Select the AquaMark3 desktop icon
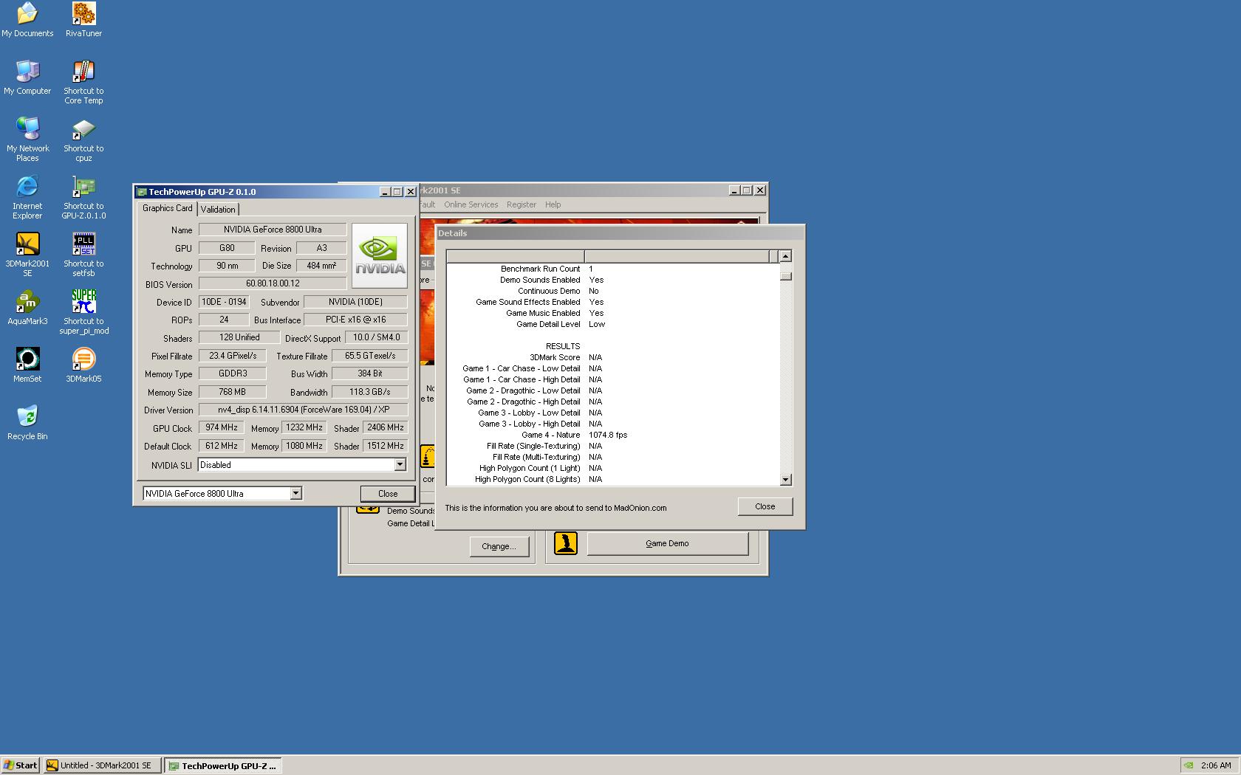The width and height of the screenshot is (1241, 775). pyautogui.click(x=27, y=308)
